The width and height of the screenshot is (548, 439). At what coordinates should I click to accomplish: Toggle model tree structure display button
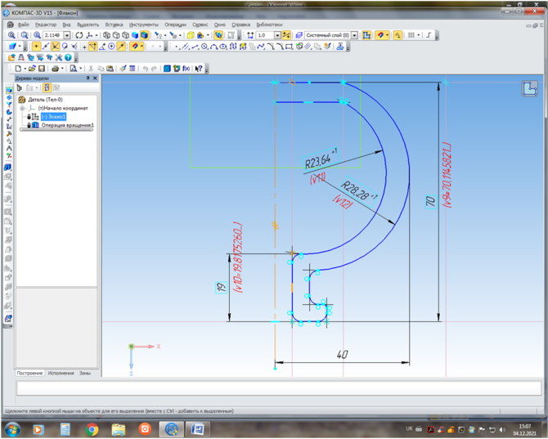pos(47,87)
